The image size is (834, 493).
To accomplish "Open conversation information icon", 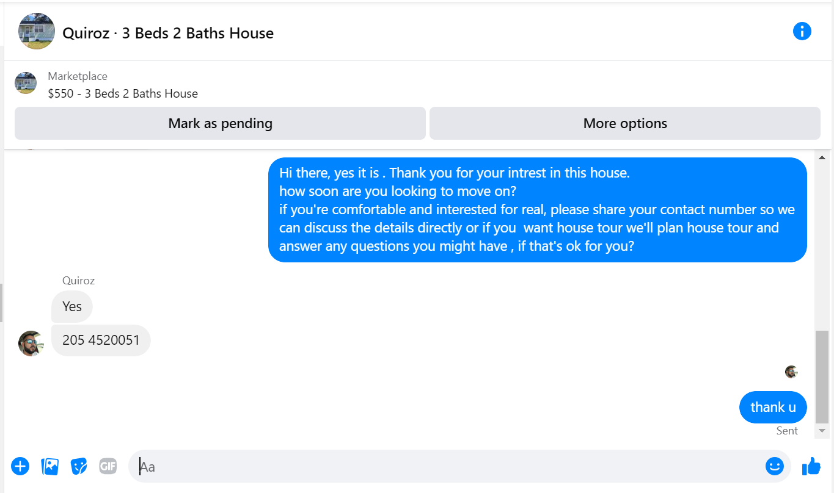I will (x=802, y=31).
